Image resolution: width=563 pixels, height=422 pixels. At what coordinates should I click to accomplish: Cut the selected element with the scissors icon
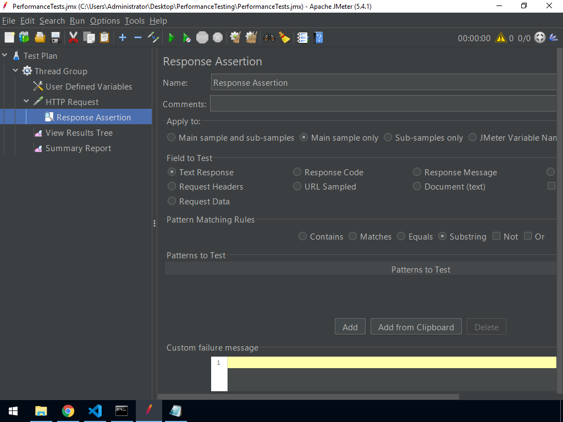click(73, 37)
